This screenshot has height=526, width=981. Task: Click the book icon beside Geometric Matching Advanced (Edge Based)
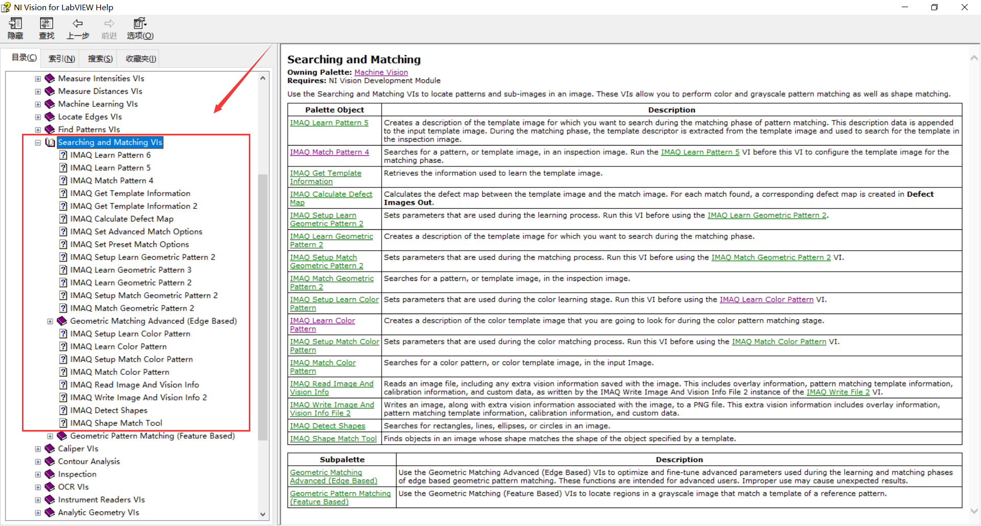click(x=62, y=321)
